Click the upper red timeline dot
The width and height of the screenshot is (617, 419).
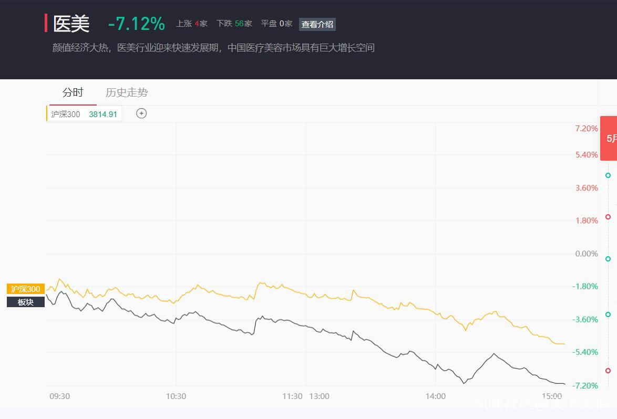[608, 217]
